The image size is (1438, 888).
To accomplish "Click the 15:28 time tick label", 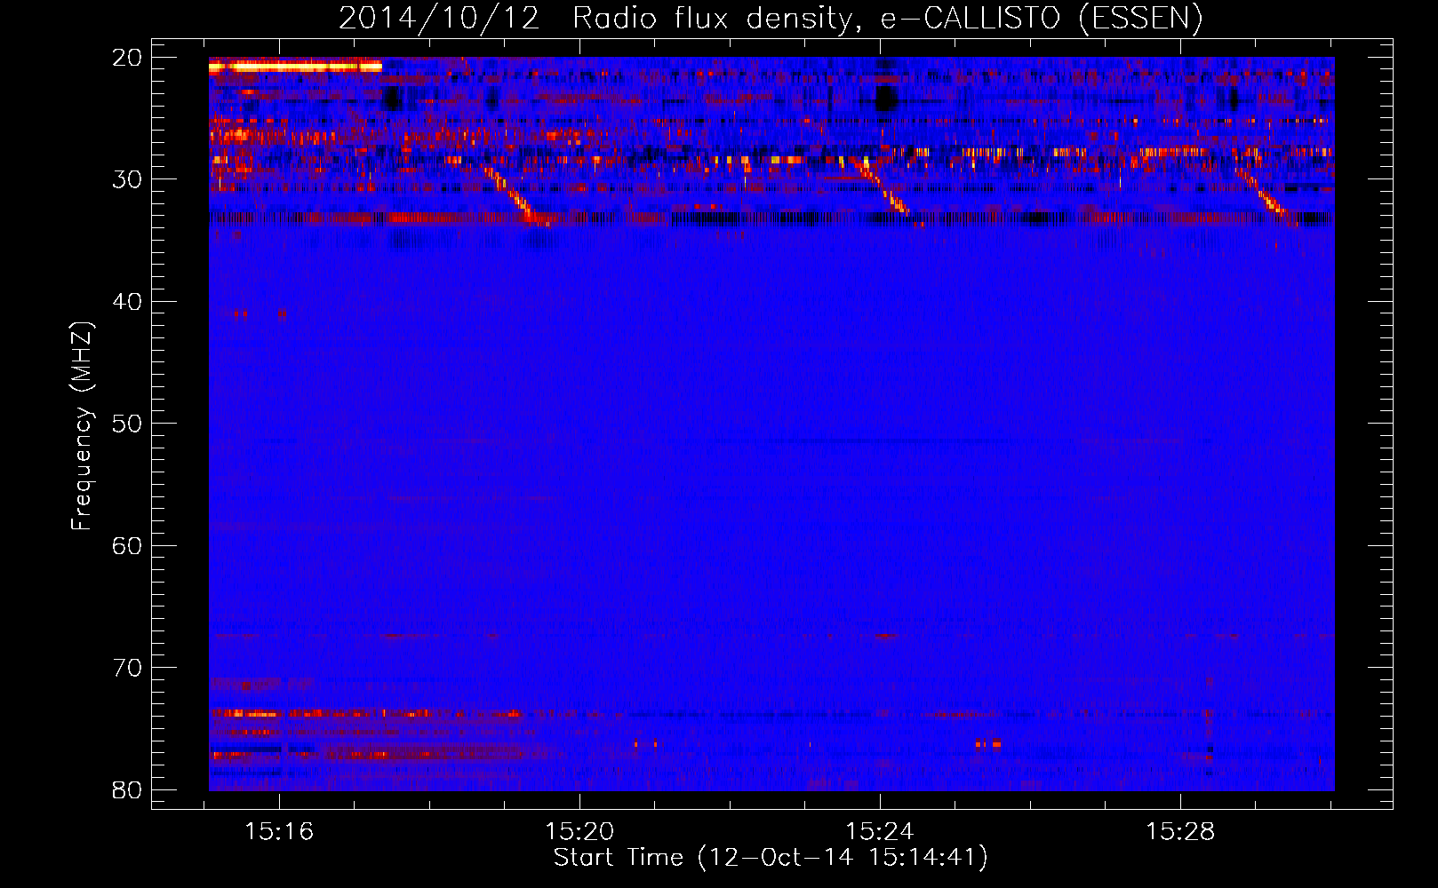I will click(1180, 832).
